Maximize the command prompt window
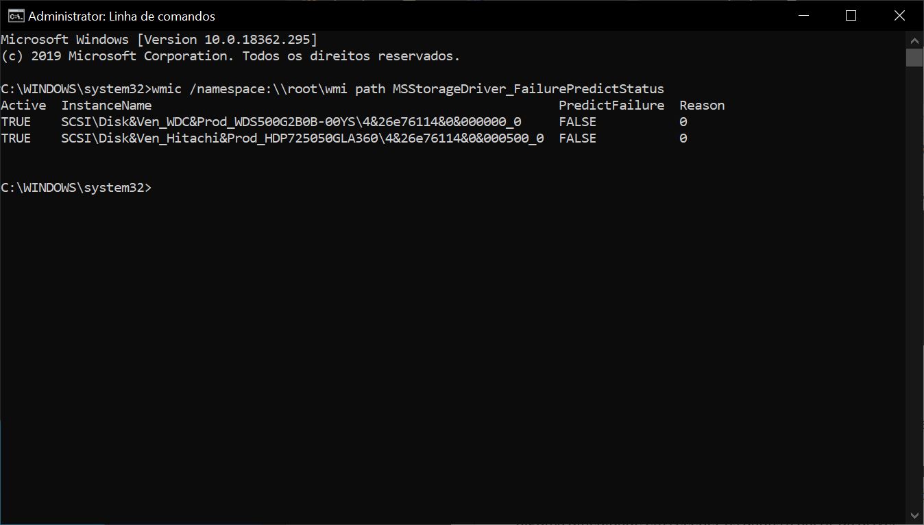Viewport: 924px width, 525px height. [851, 16]
